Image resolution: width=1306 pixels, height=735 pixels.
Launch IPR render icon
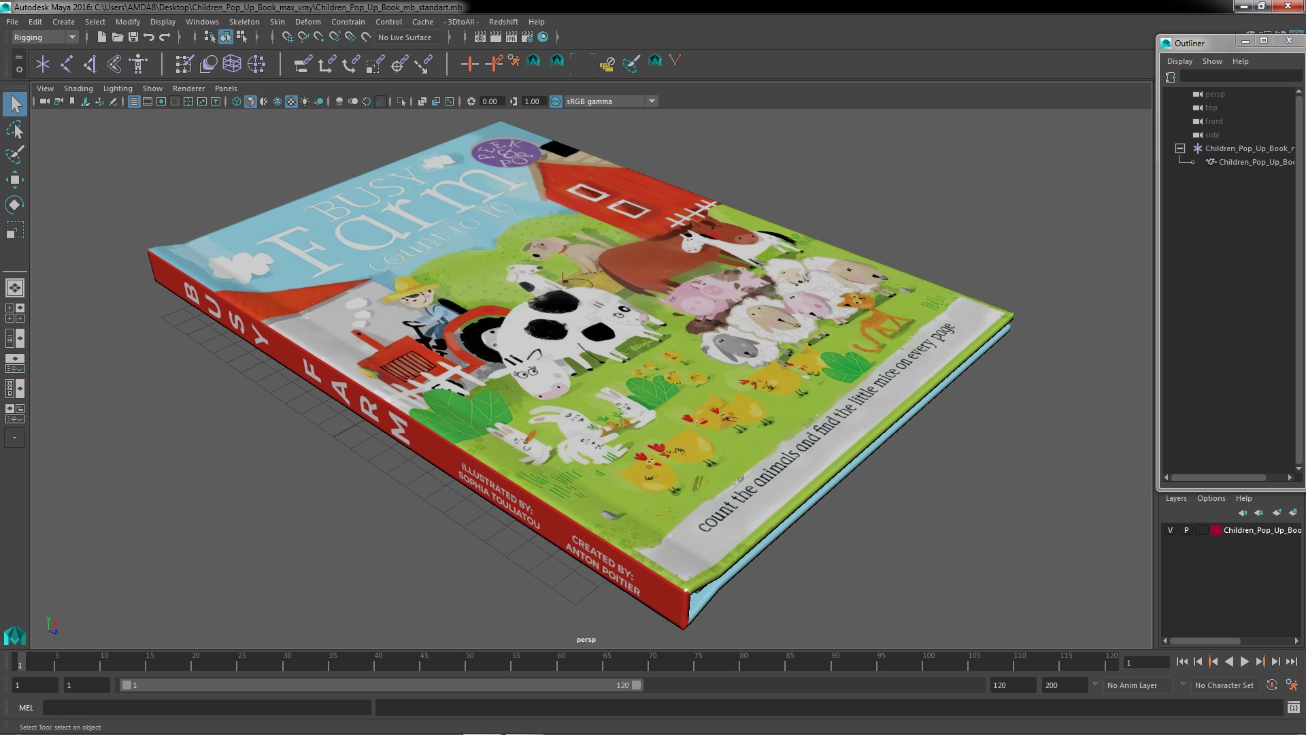(x=512, y=37)
